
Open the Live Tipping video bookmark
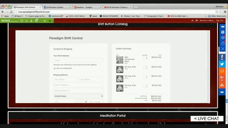pyautogui.click(x=131, y=16)
